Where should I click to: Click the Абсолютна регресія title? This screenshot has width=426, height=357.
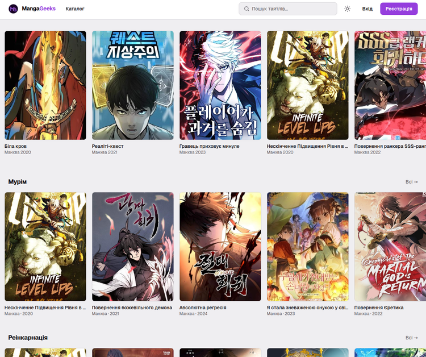[x=203, y=308]
